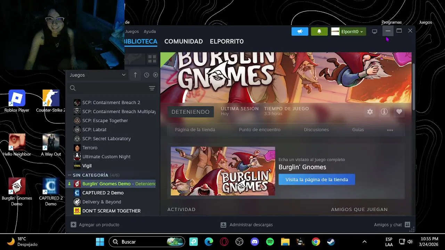Open Discusiones link
This screenshot has height=250, width=445.
point(316,130)
